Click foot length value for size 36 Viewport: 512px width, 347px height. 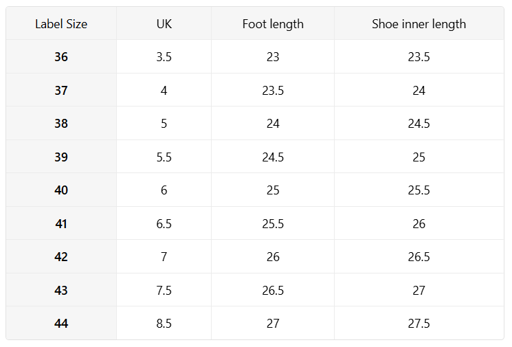pos(273,57)
